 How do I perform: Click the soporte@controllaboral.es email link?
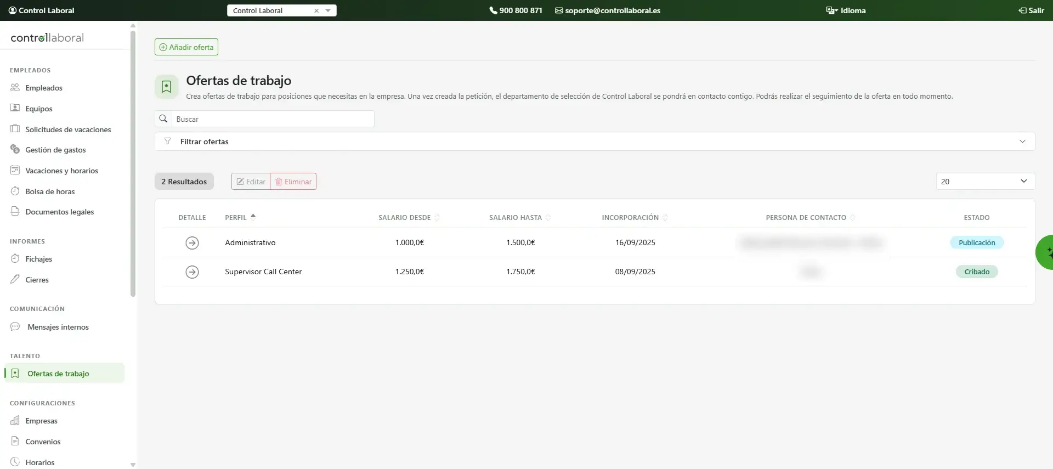[x=608, y=10]
